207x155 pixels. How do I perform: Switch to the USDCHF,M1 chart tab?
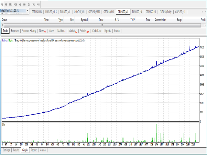79,12
